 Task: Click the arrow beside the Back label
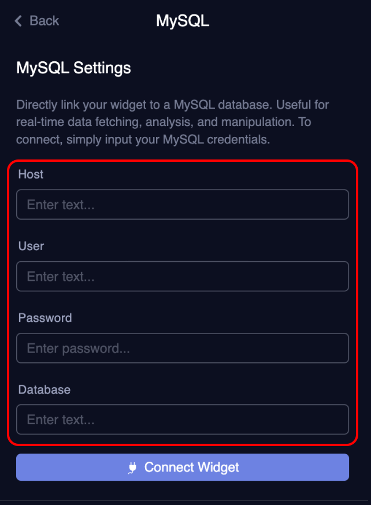[17, 21]
